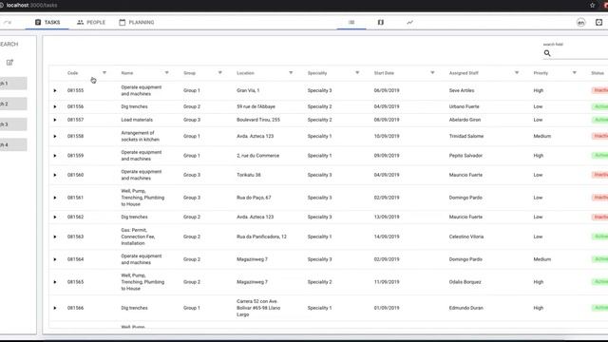The image size is (608, 342).
Task: Expand row 081560
Action: point(55,175)
